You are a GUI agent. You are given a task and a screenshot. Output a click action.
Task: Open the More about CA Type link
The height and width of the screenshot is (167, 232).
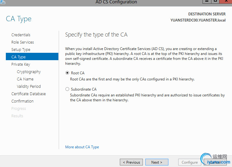[x=82, y=147]
